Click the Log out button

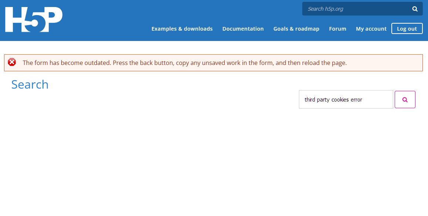coord(407,28)
